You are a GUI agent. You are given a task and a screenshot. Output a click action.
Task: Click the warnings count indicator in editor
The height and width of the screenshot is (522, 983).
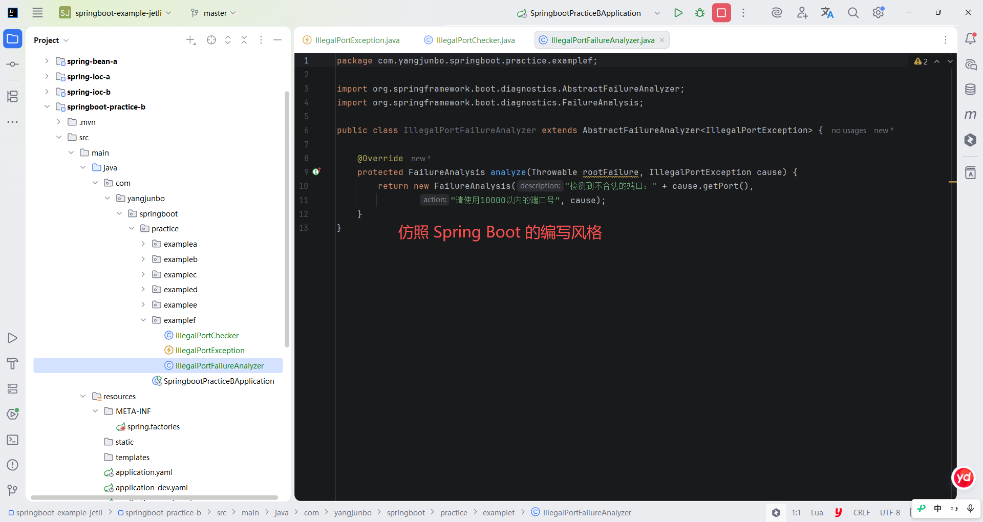921,61
